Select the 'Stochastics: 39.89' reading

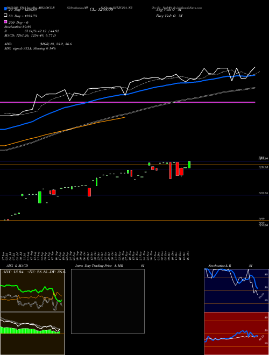click(x=17, y=27)
